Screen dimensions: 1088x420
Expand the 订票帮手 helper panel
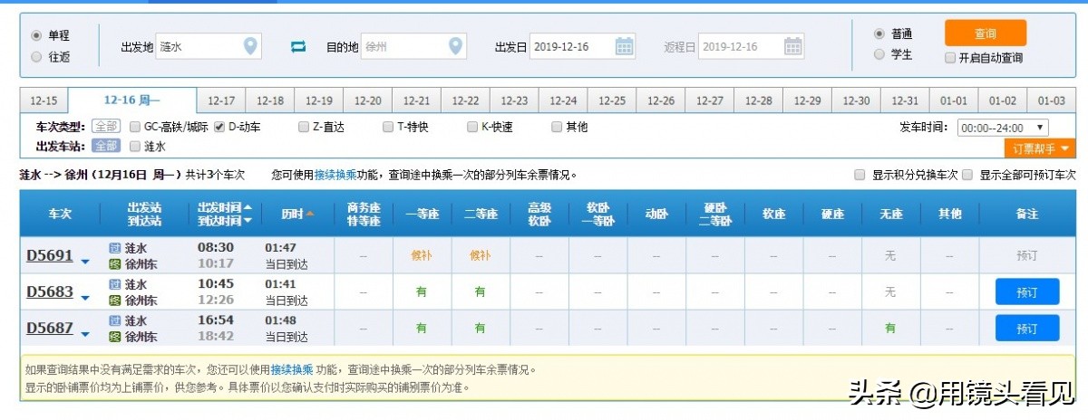[x=1039, y=148]
